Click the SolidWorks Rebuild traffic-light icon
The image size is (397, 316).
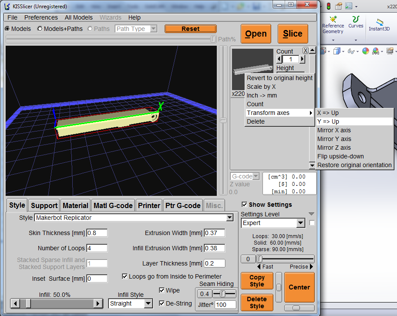[329, 6]
